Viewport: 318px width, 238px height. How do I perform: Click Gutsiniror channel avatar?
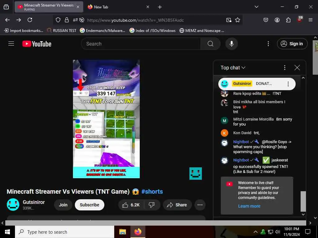pos(13,205)
